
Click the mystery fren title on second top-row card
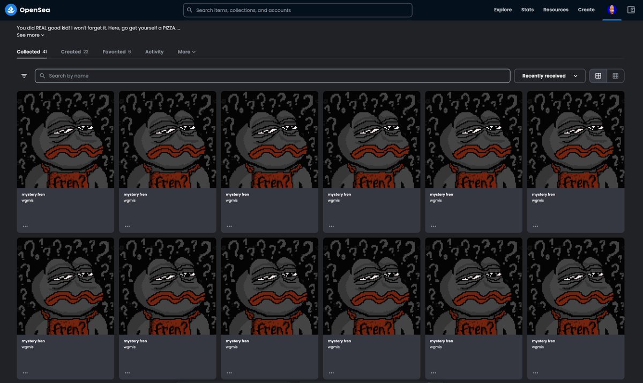click(135, 194)
